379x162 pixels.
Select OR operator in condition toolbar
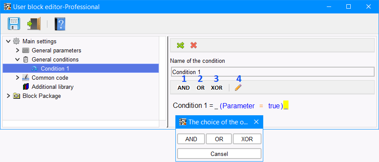click(201, 88)
